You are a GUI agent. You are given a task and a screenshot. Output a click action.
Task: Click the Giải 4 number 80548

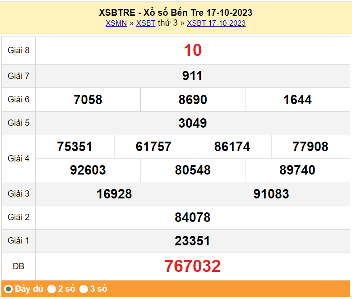(193, 170)
